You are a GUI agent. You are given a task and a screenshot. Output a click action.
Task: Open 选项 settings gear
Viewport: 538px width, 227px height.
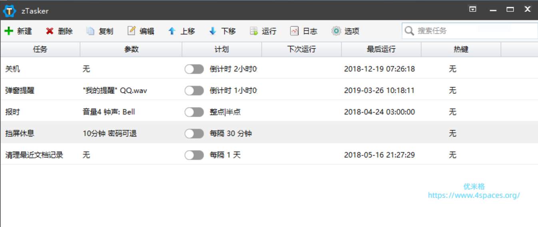[x=336, y=31]
